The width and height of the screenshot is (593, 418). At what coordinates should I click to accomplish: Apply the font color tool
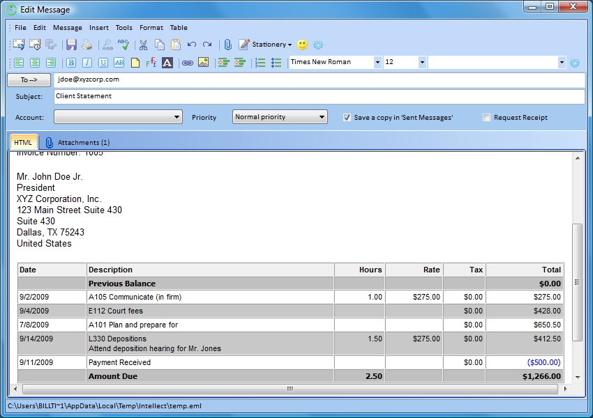[167, 62]
